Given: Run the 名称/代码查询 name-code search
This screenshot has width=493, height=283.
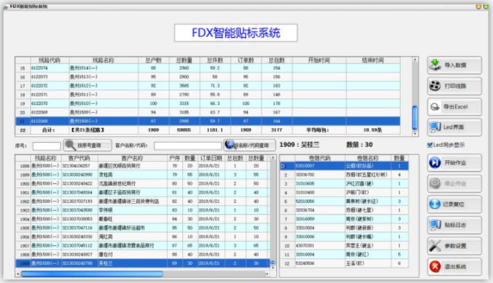Looking at the screenshot, I should tap(249, 145).
